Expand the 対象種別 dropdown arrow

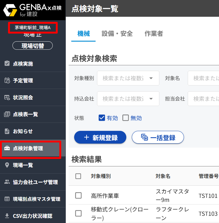pos(151,78)
